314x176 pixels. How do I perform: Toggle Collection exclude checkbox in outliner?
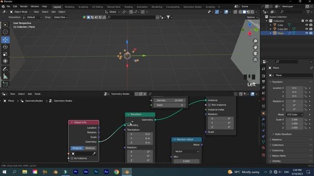pos(303,21)
